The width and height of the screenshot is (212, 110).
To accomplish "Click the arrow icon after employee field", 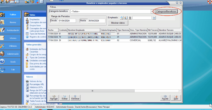I will (x=154, y=18).
